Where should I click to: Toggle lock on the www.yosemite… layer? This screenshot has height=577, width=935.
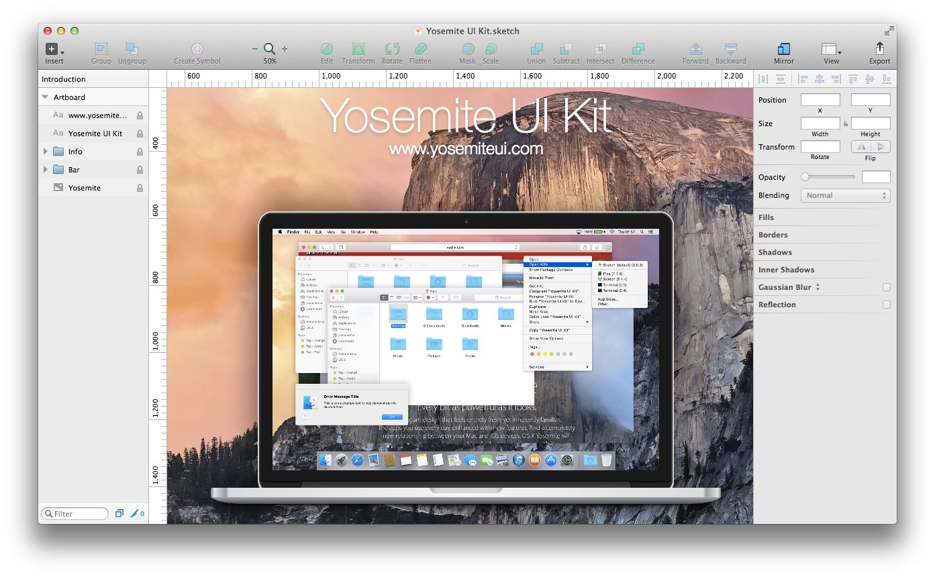tap(140, 115)
